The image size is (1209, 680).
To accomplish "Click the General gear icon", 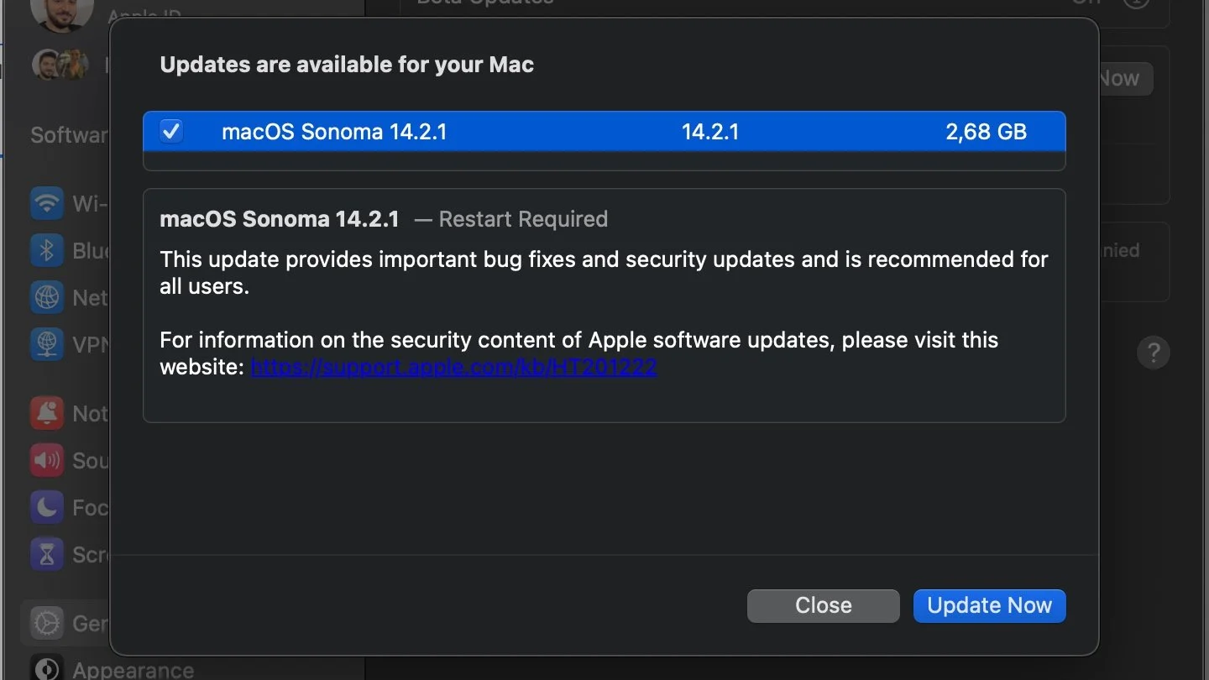I will [47, 623].
